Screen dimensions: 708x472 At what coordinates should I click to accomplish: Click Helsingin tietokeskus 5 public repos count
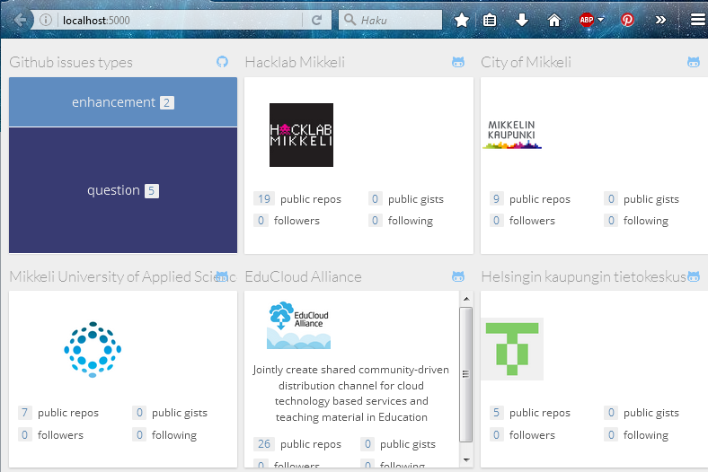[x=496, y=413]
